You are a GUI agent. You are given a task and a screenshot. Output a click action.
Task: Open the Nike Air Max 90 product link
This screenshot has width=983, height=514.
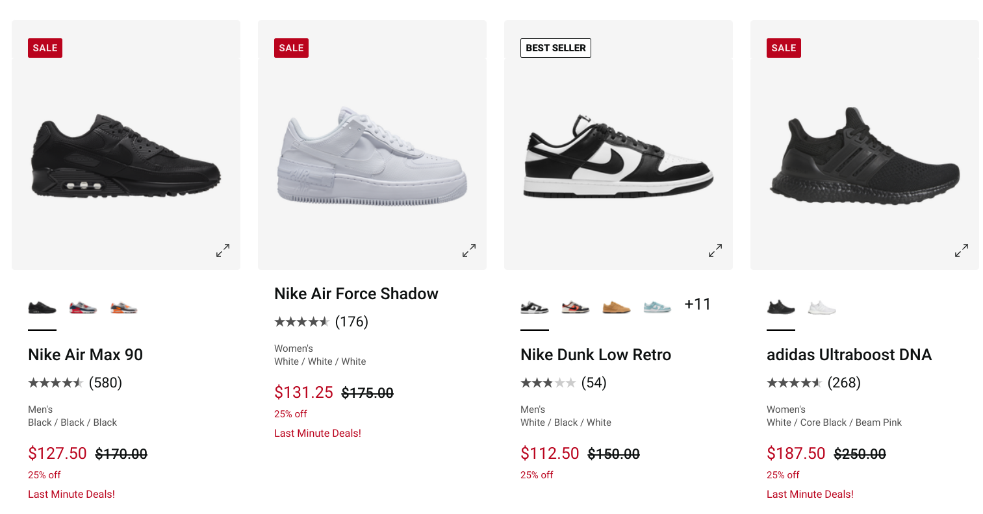tap(85, 355)
